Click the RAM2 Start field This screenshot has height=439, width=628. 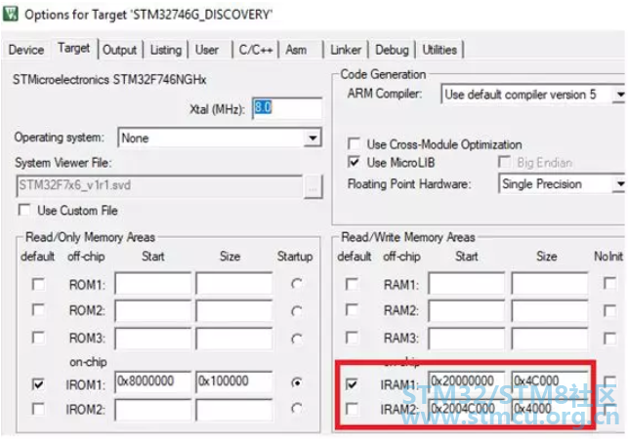pyautogui.click(x=467, y=310)
